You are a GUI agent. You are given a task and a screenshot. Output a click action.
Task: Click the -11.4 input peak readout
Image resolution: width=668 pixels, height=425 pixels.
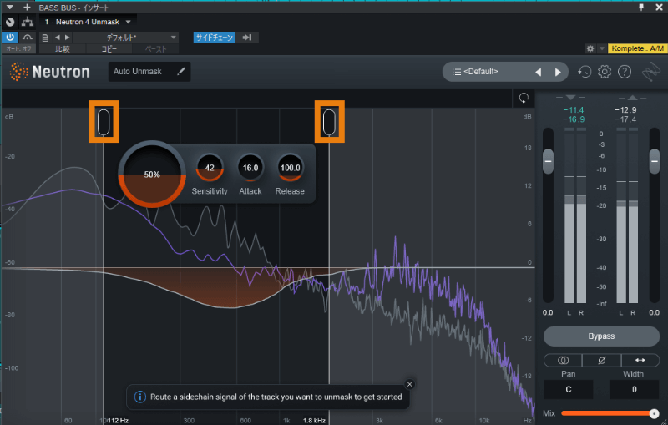coord(574,110)
